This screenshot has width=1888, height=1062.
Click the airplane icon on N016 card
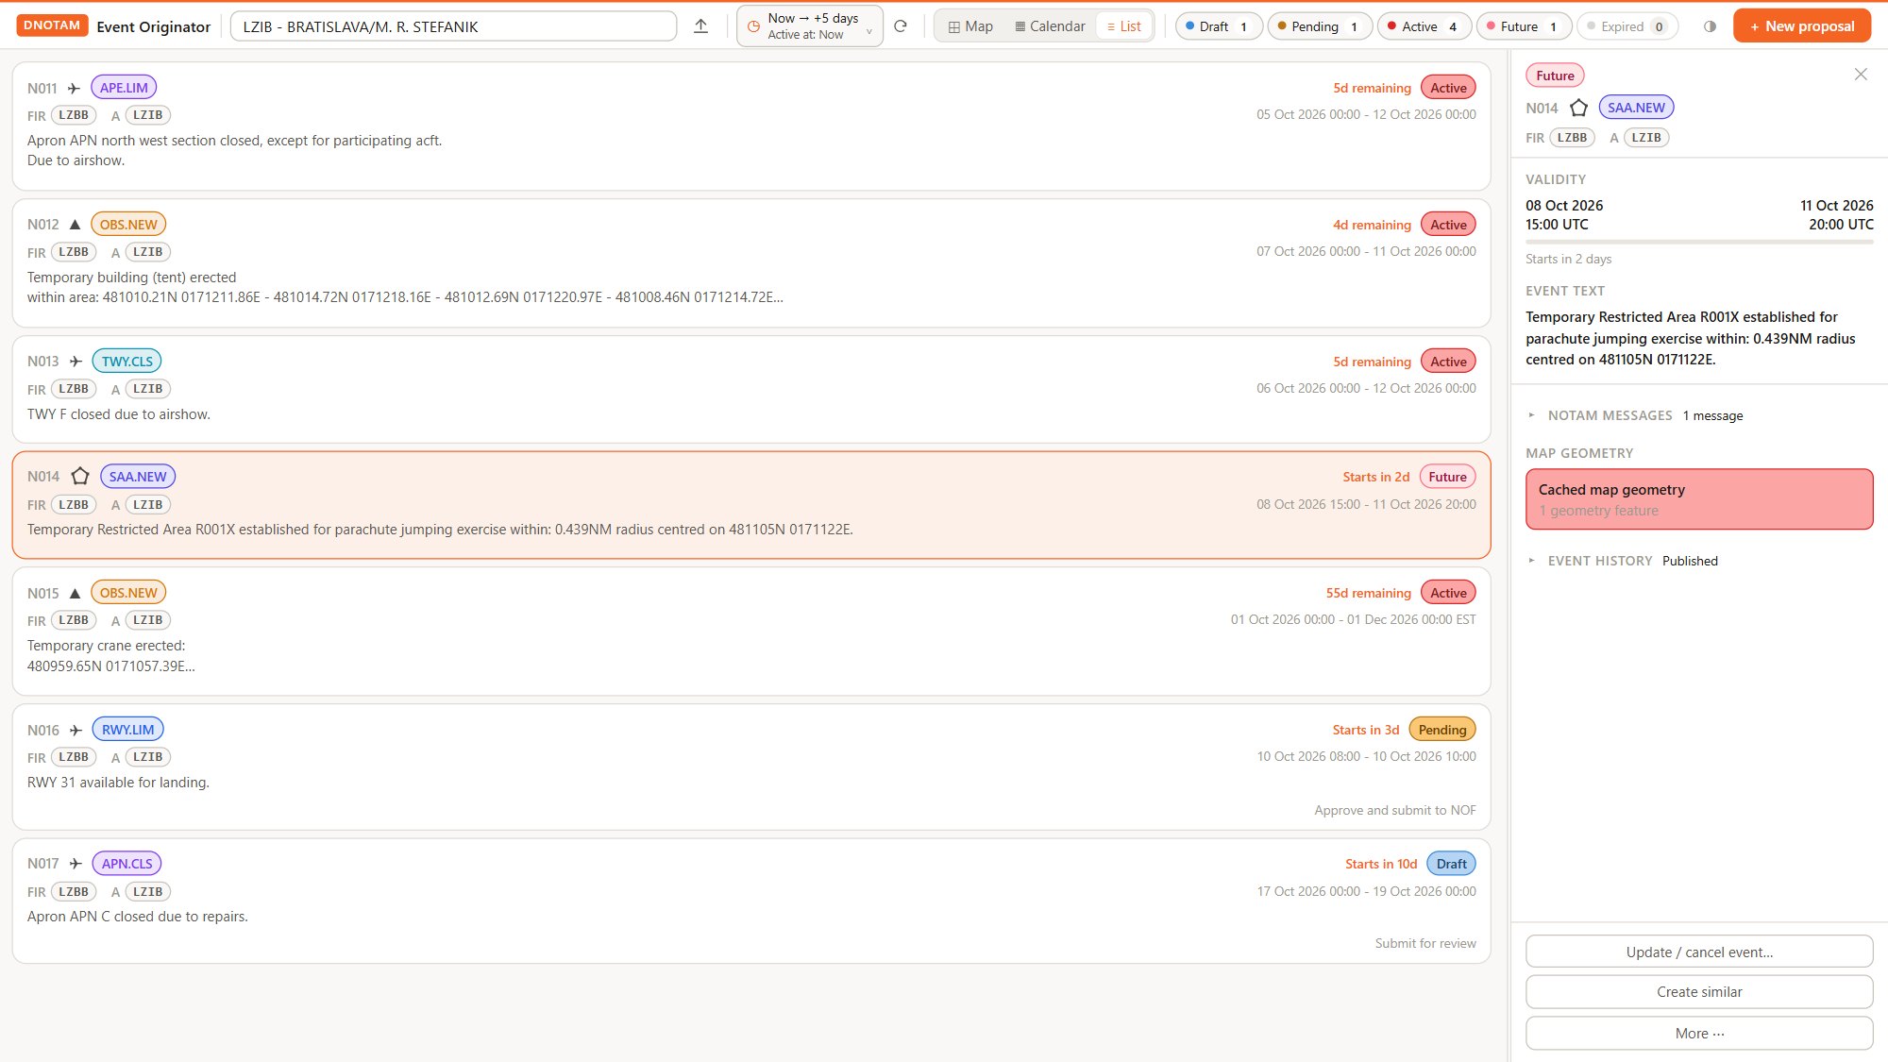(76, 731)
